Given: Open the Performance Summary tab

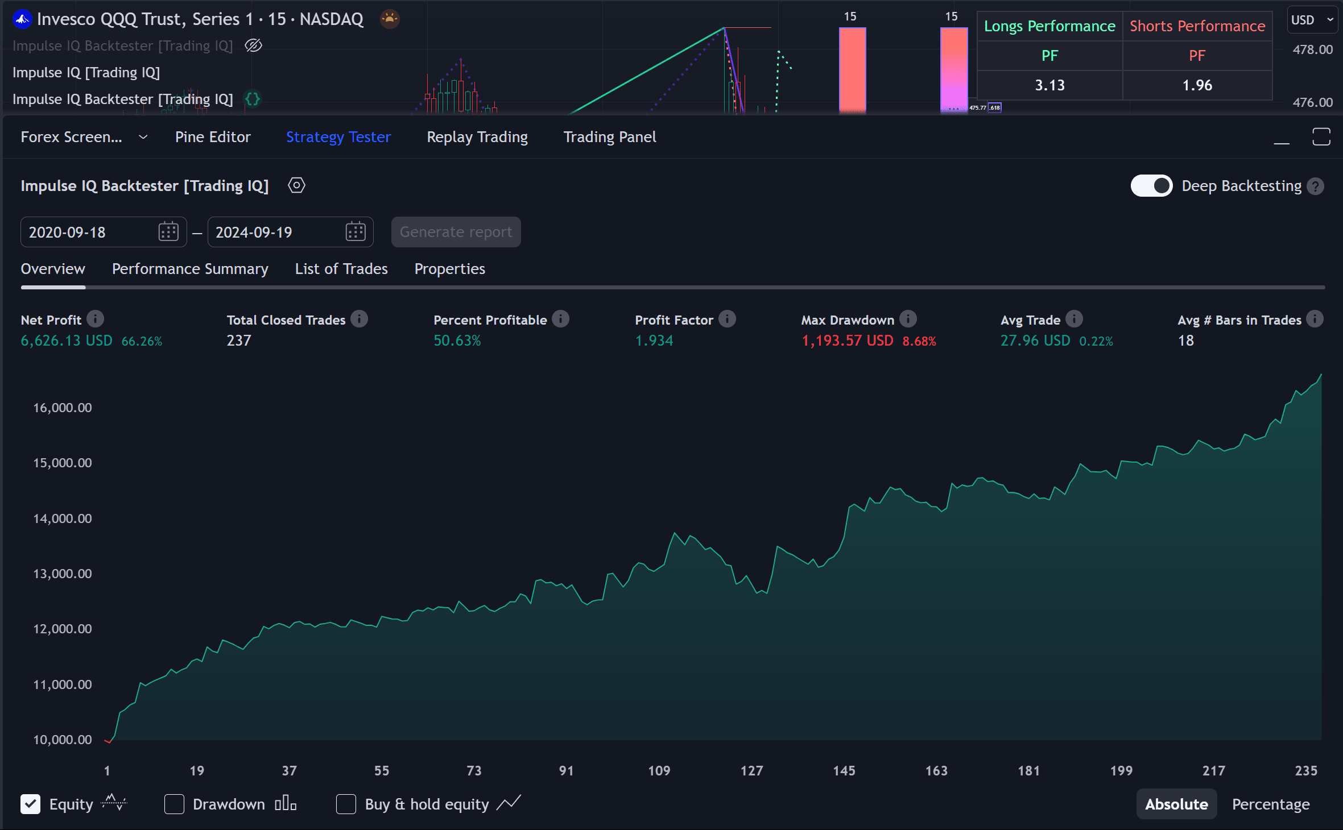Looking at the screenshot, I should [x=190, y=269].
